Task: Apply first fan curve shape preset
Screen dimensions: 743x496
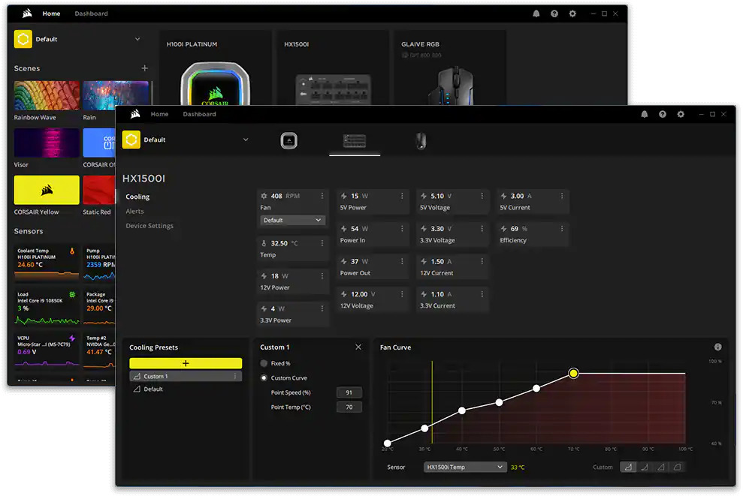Action: click(628, 467)
